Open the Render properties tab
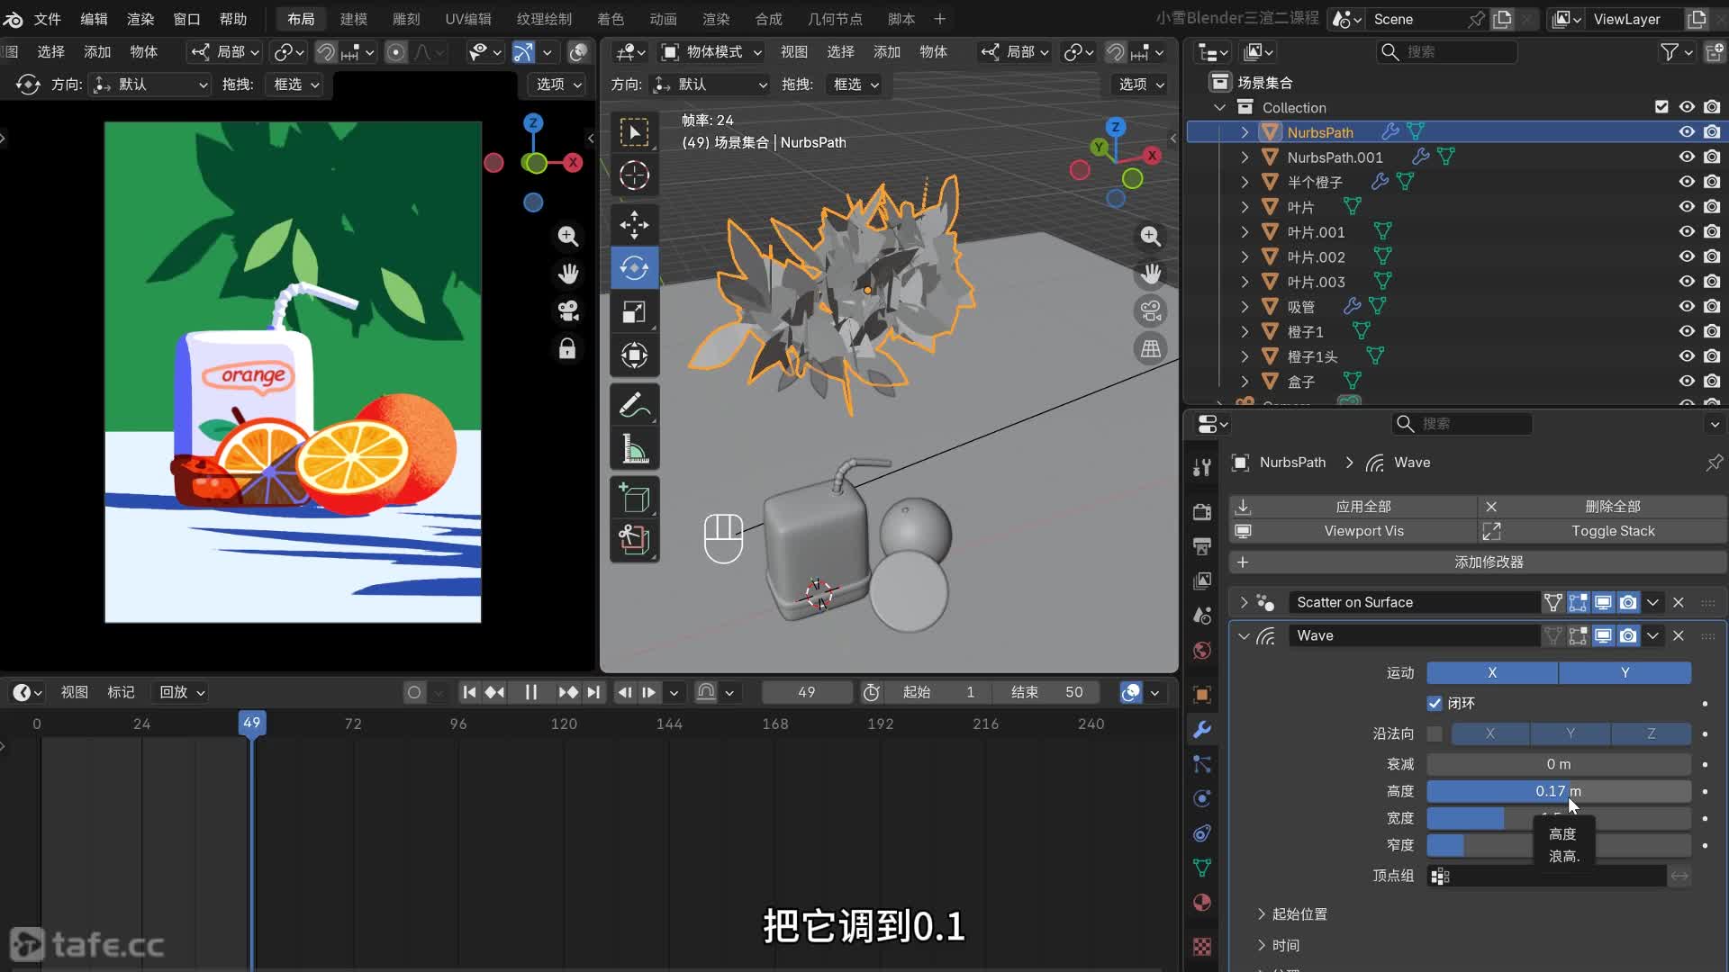The width and height of the screenshot is (1729, 972). (x=1202, y=512)
